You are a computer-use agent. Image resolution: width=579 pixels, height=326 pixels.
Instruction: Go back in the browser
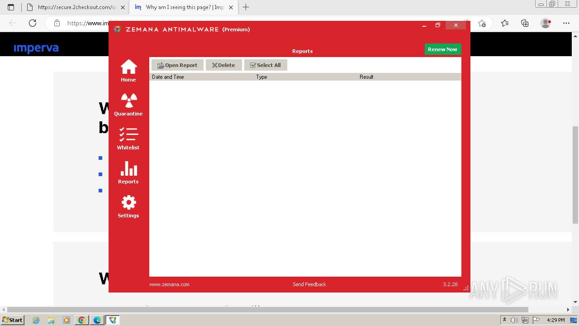(13, 23)
